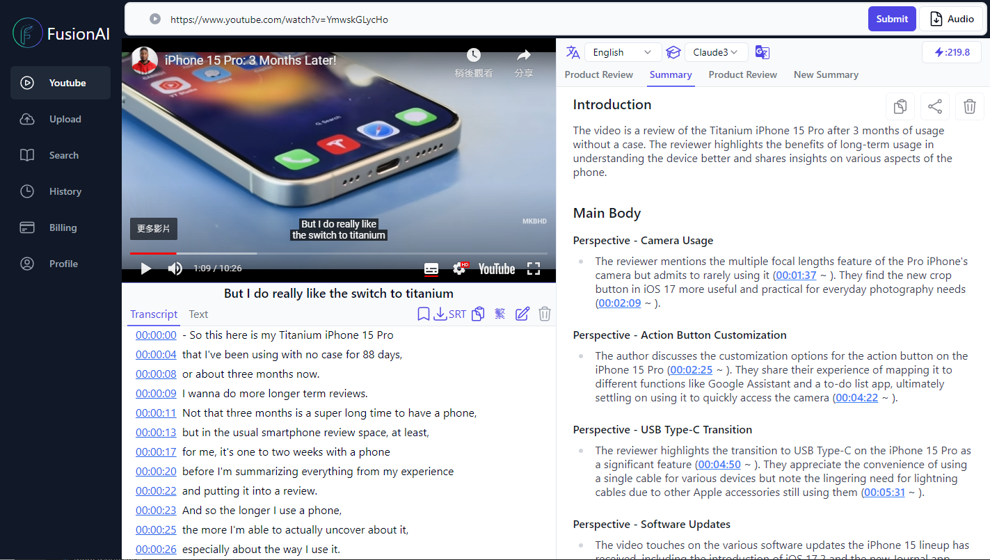
Task: Click the Perspective - USB Type-C Transition heading
Action: (x=662, y=430)
